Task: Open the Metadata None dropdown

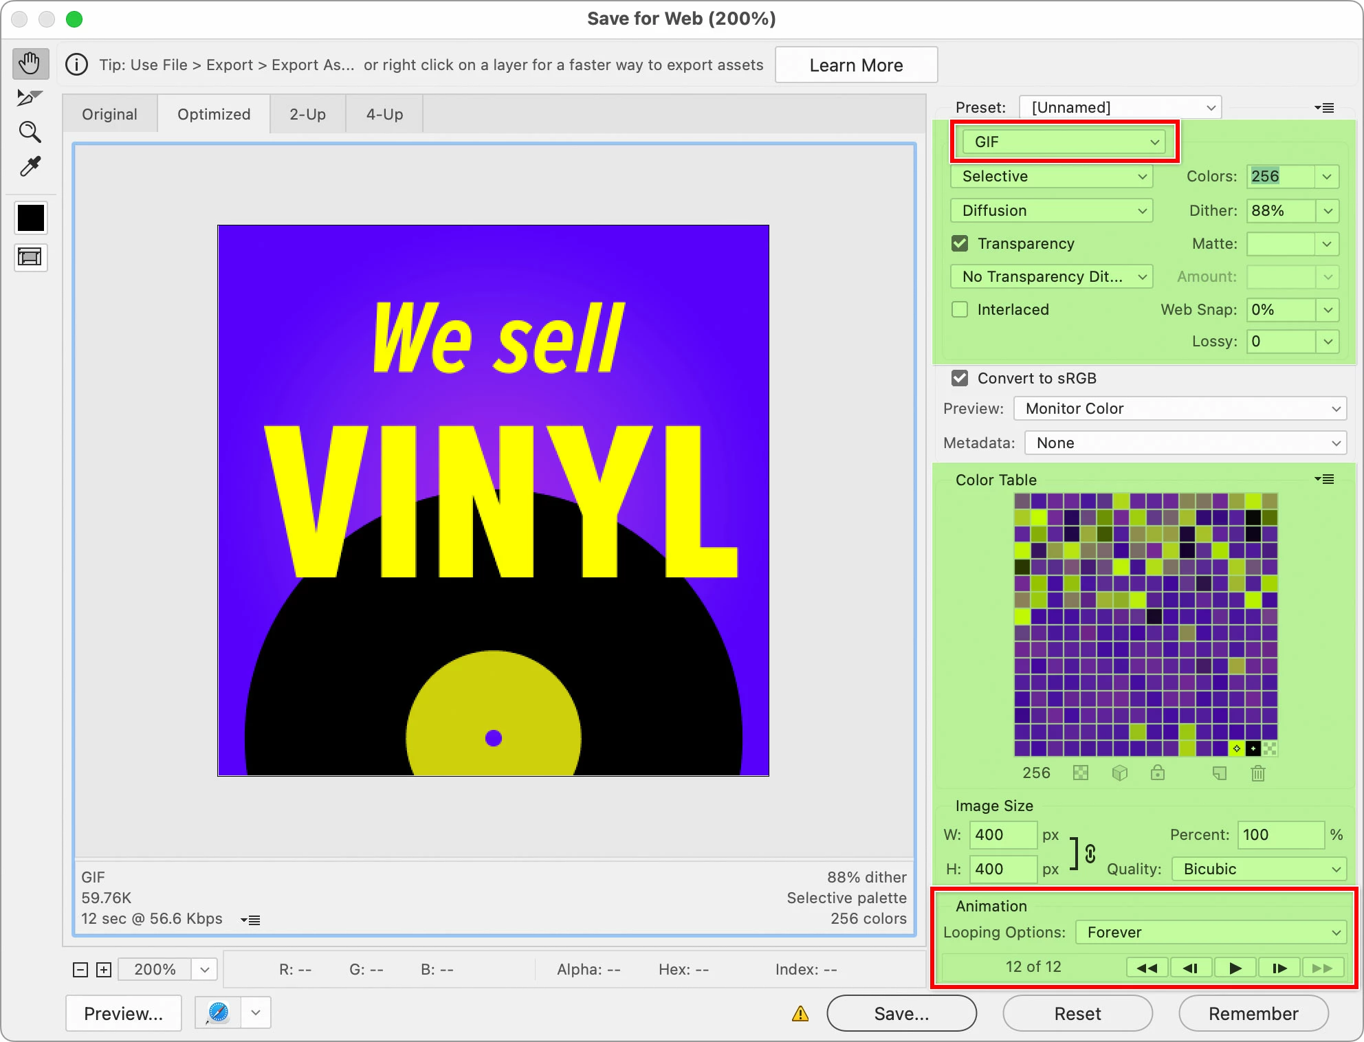Action: pyautogui.click(x=1185, y=443)
